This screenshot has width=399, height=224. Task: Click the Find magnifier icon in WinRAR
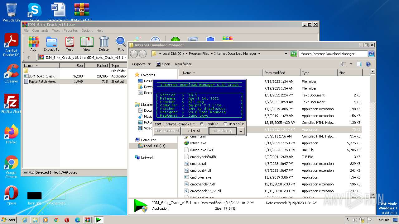(121, 44)
